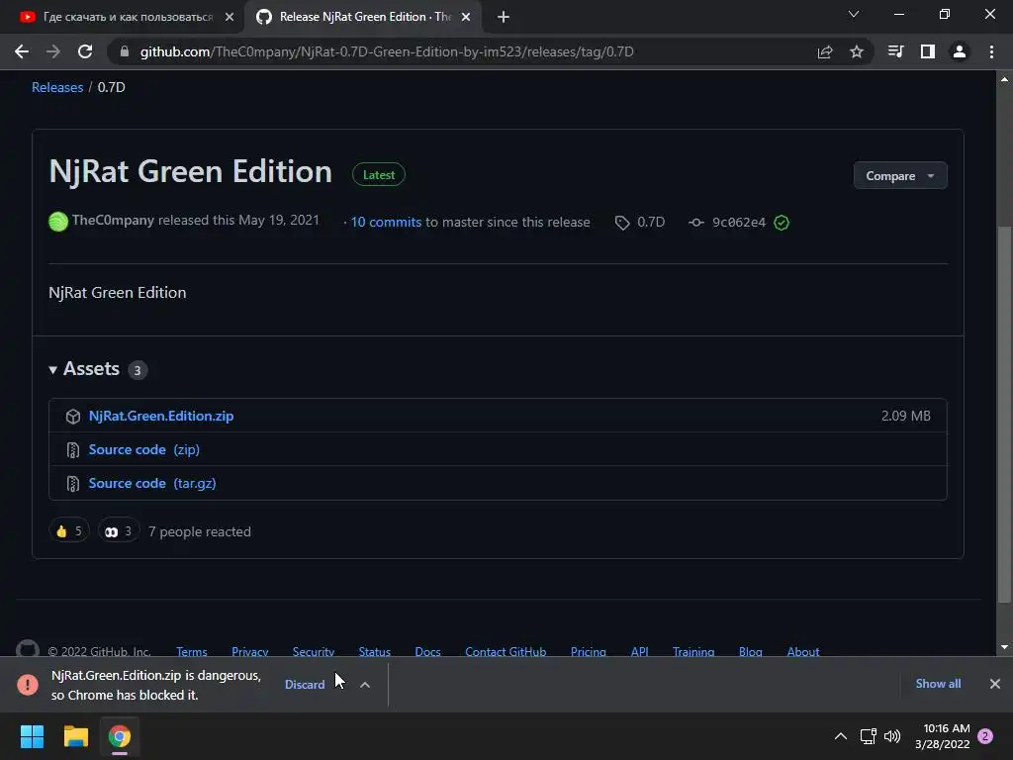Close the downloads bar

click(x=995, y=683)
